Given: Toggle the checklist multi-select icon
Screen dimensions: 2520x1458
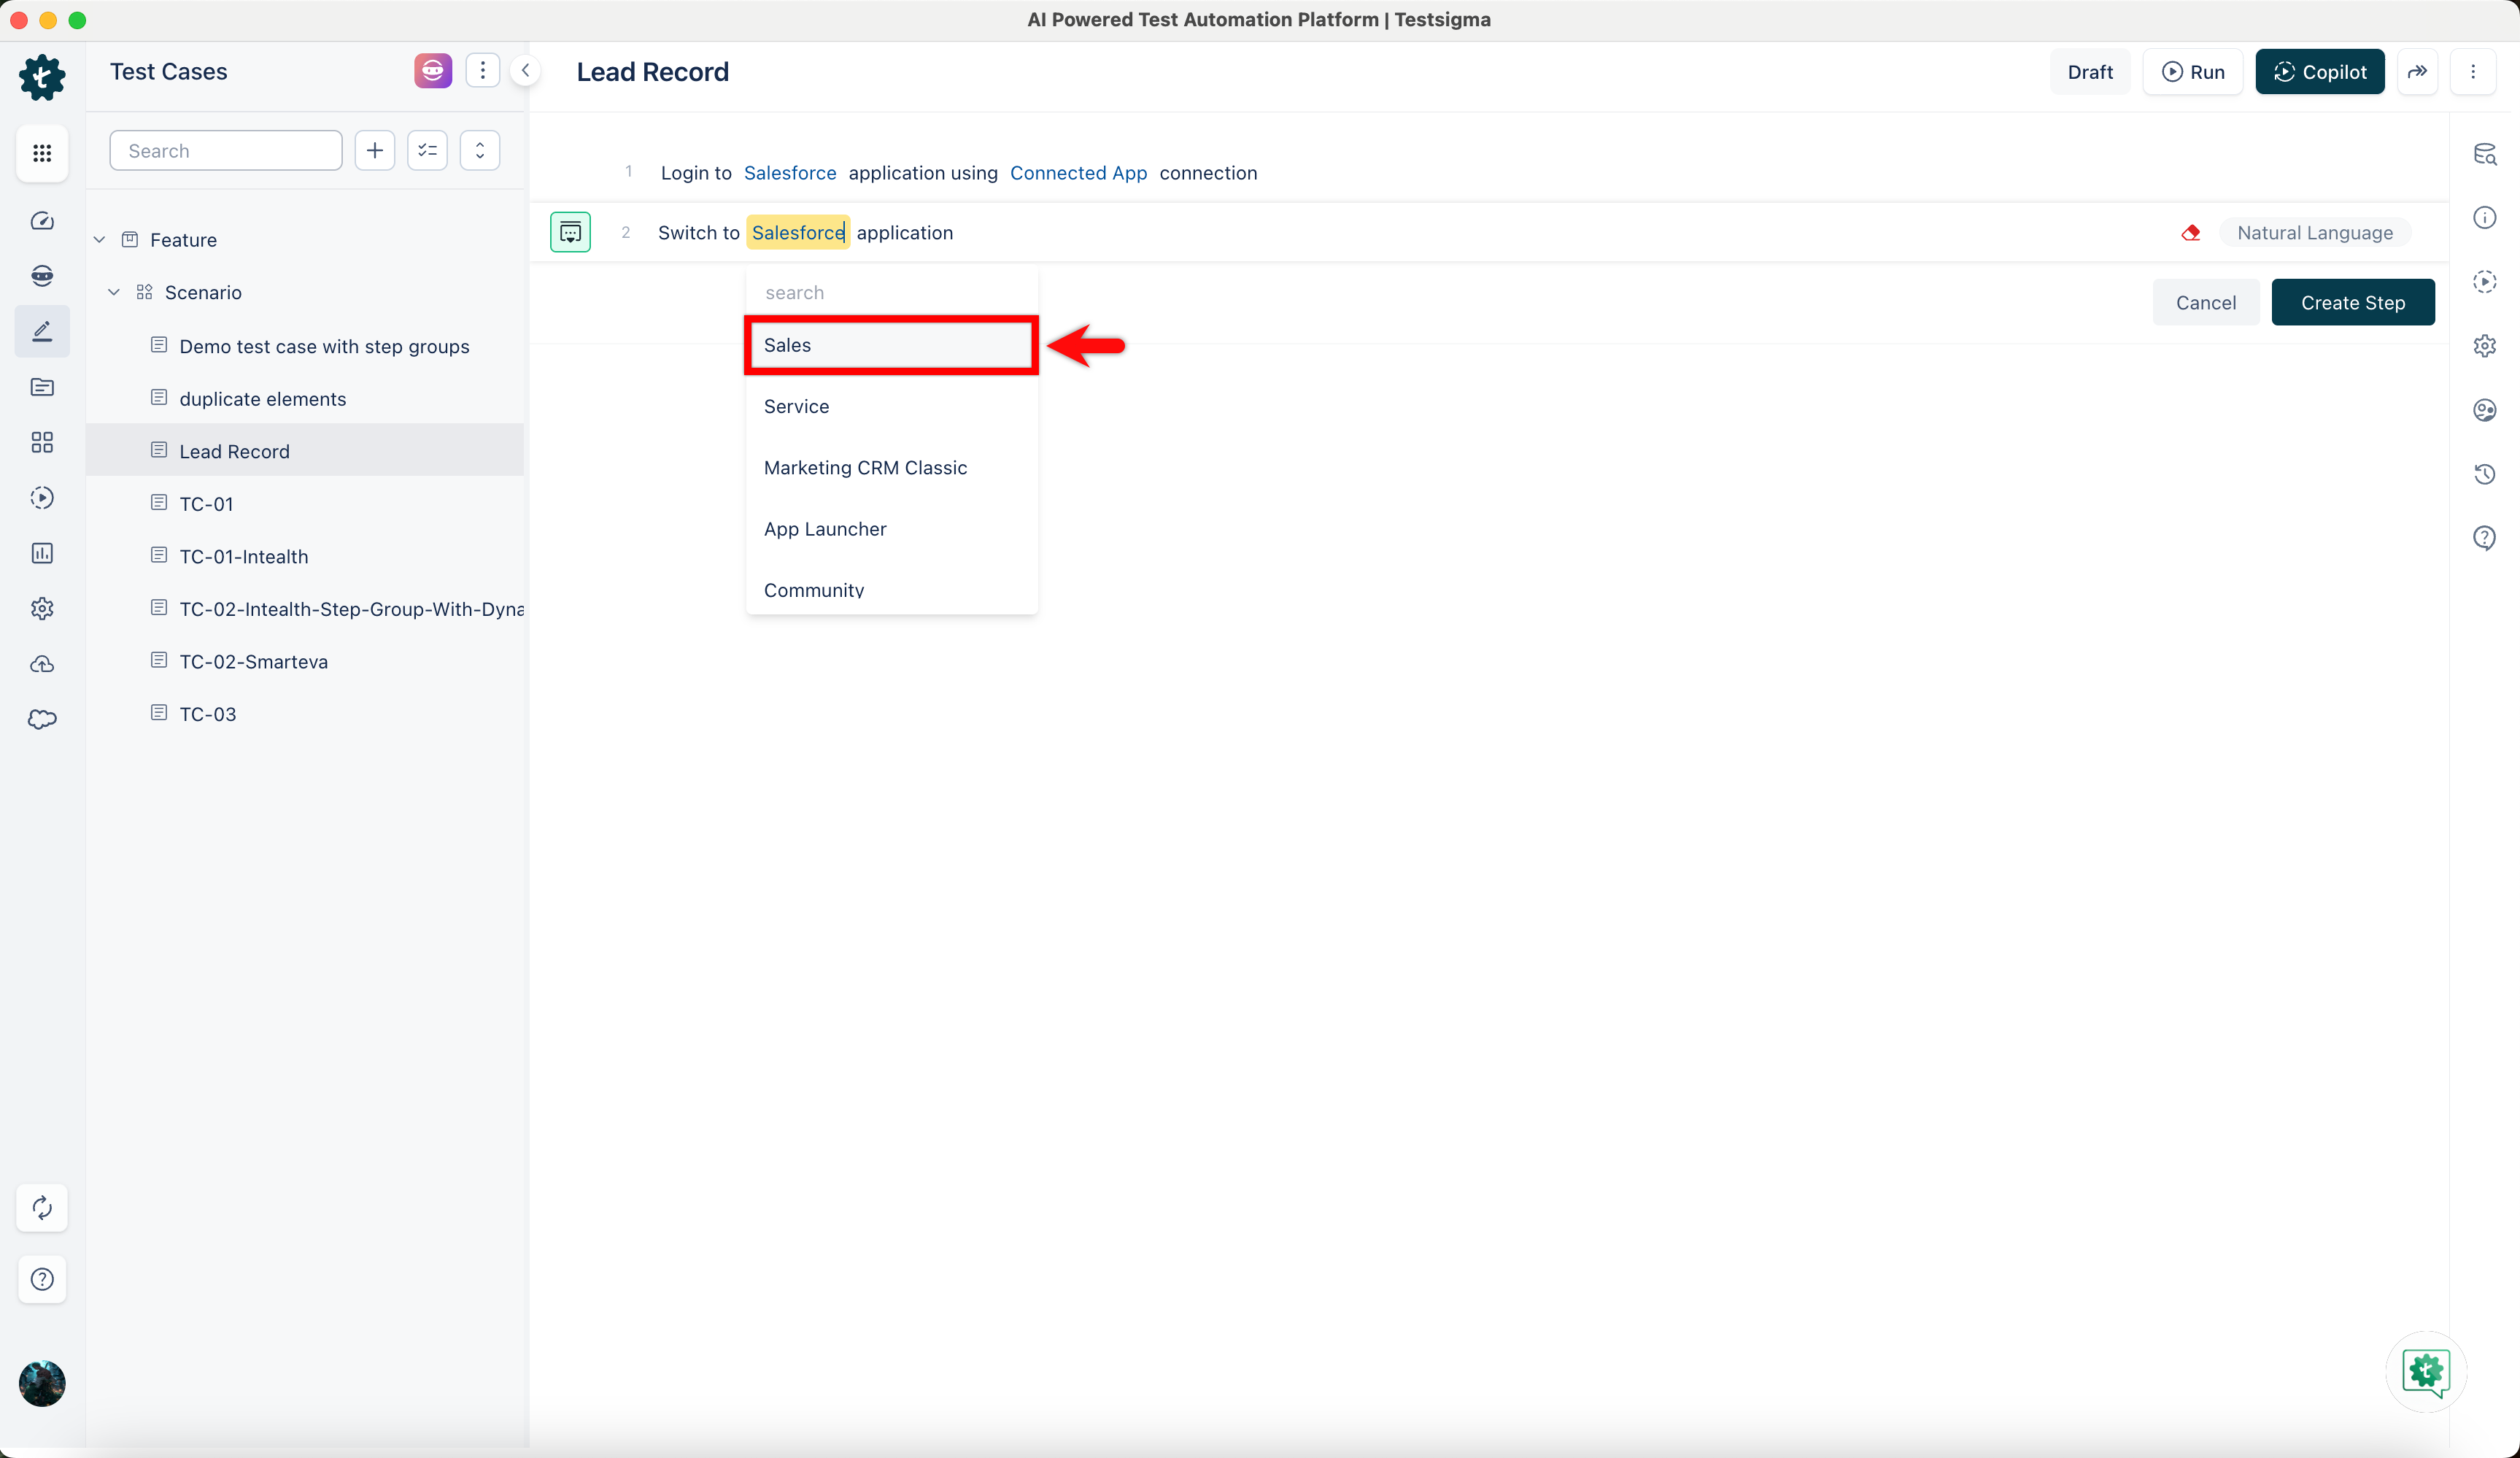Looking at the screenshot, I should (427, 151).
